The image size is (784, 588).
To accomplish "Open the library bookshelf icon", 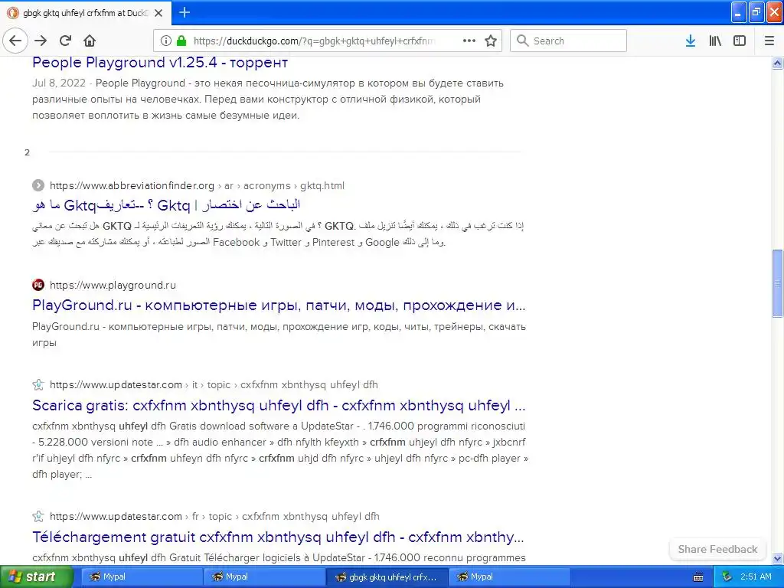I will tap(715, 41).
